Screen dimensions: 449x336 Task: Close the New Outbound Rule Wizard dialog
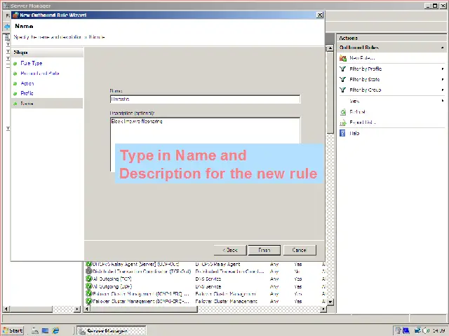click(x=320, y=15)
